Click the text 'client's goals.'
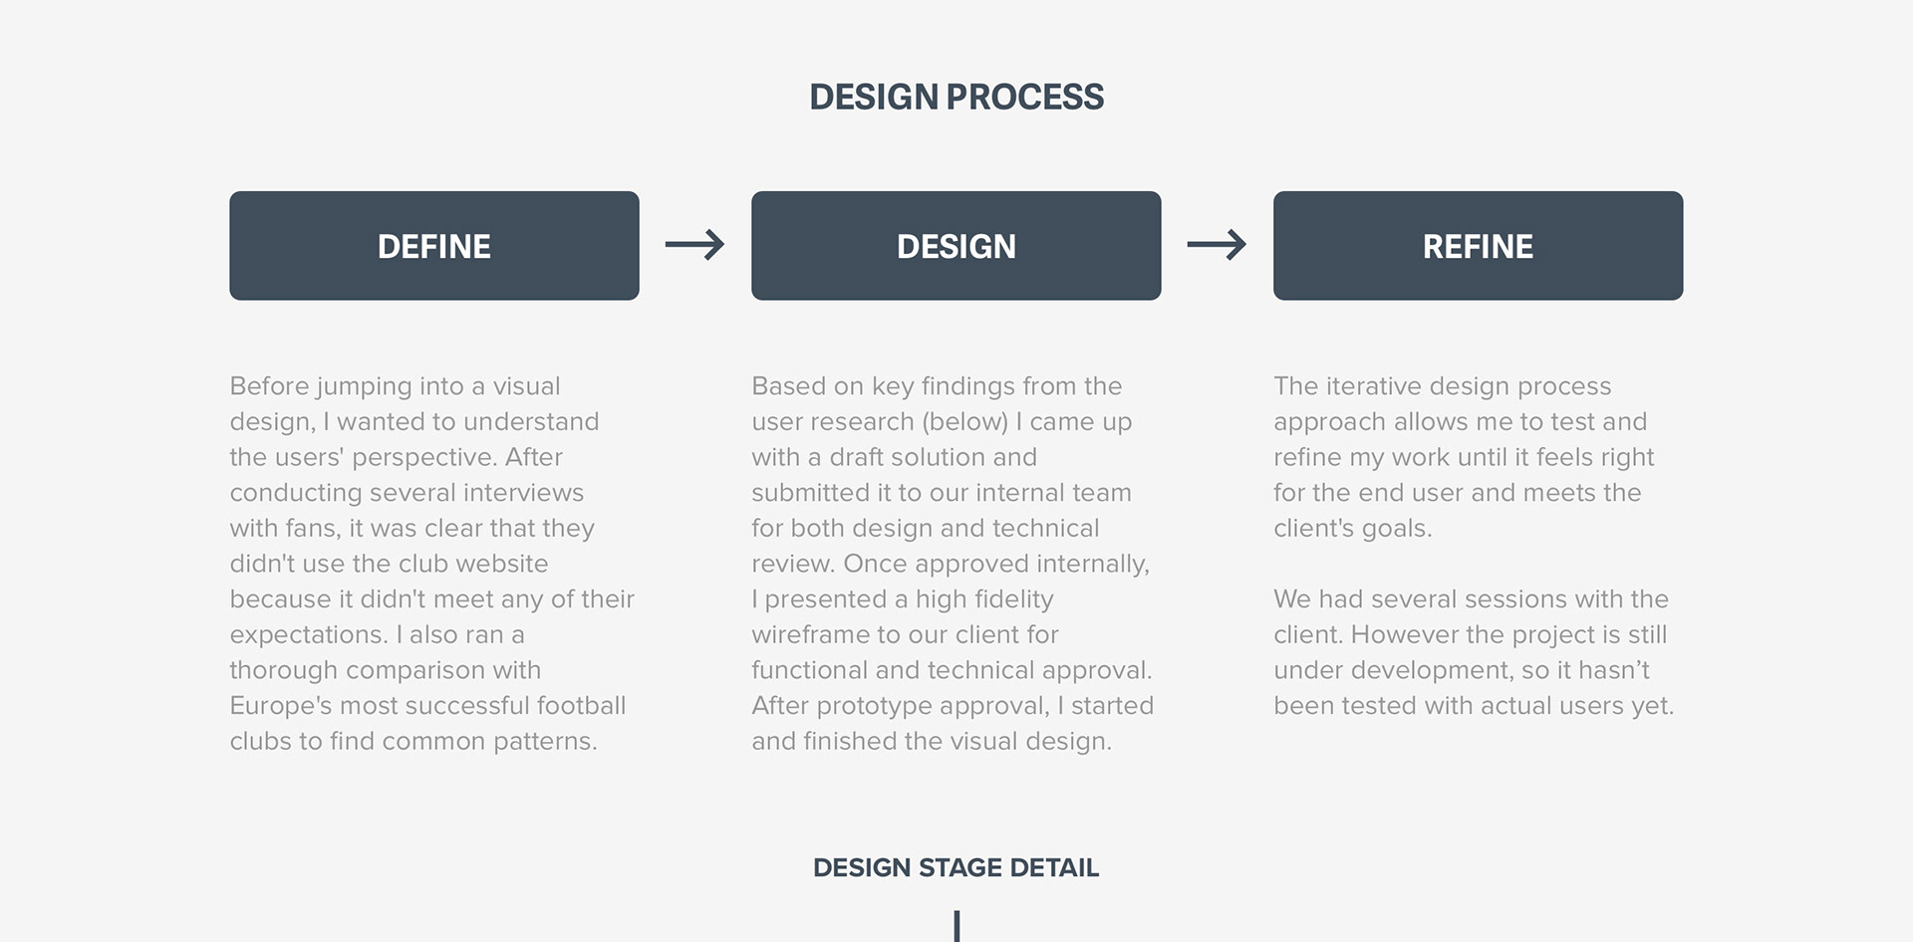The width and height of the screenshot is (1913, 942). [x=1352, y=529]
